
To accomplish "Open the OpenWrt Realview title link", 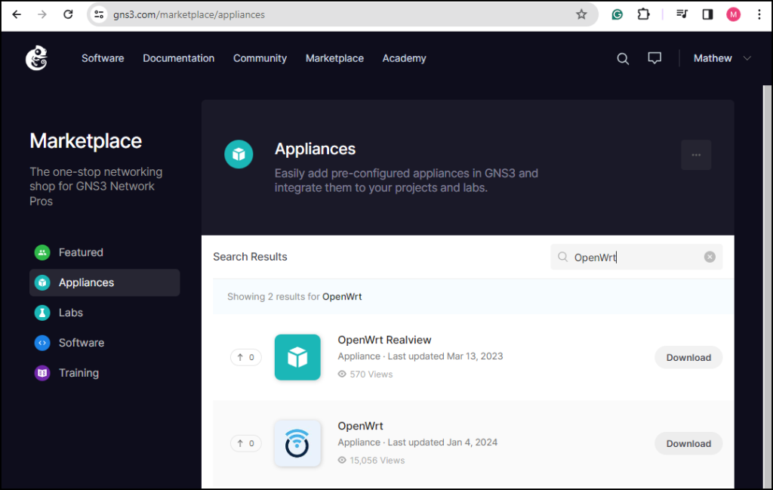I will pos(384,340).
